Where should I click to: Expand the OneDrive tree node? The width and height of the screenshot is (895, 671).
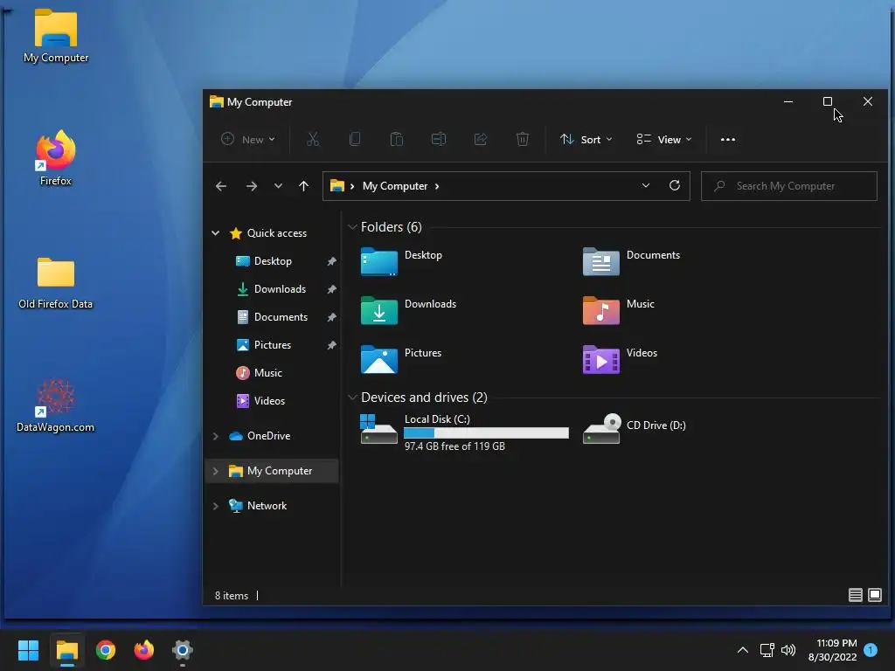pos(215,436)
